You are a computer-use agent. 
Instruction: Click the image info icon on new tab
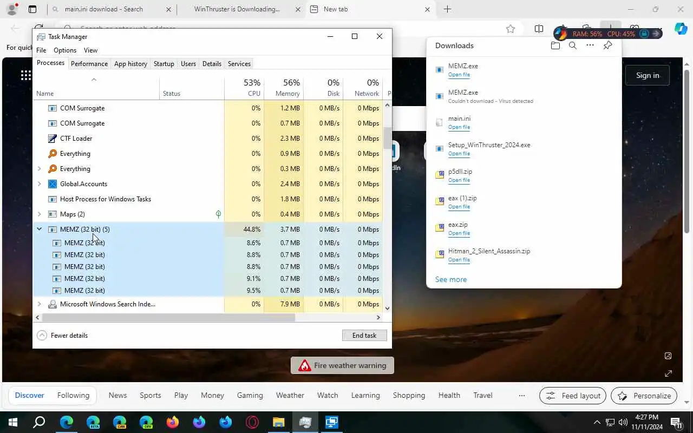coord(668,356)
